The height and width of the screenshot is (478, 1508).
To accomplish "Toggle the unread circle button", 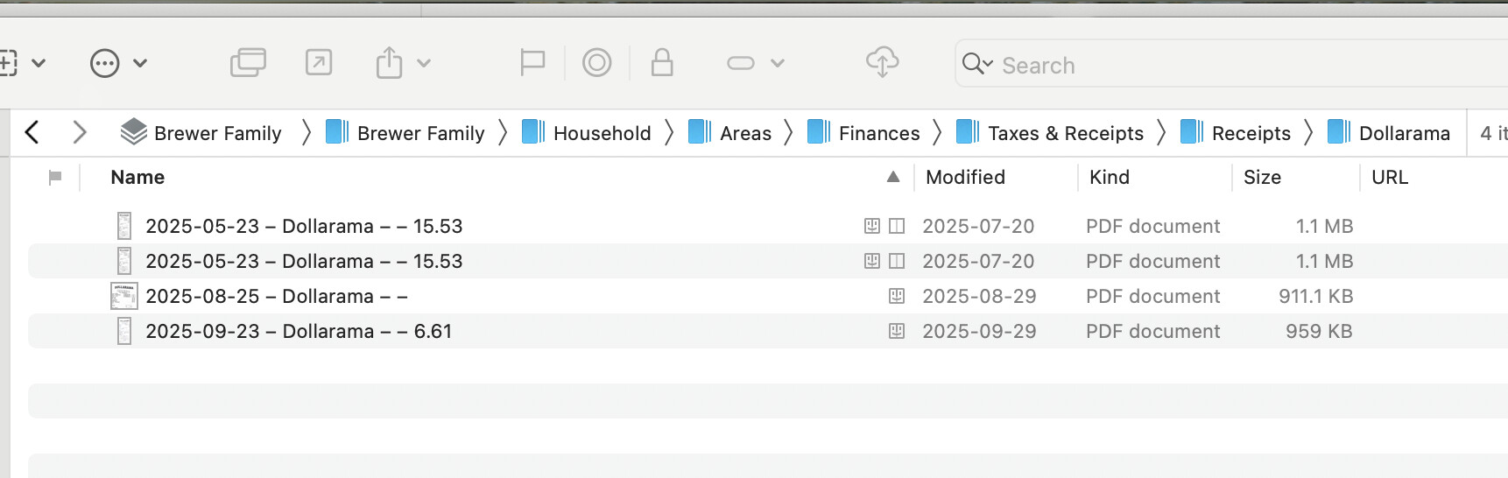I will (x=597, y=63).
